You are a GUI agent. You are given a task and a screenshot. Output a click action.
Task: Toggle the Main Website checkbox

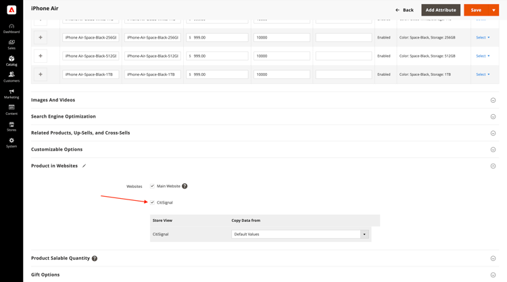click(152, 186)
